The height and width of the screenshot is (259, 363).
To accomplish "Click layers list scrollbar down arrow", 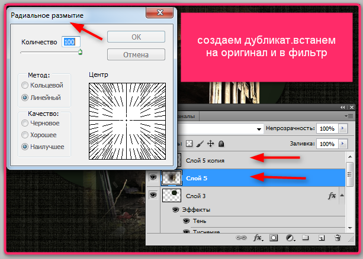I will click(350, 228).
